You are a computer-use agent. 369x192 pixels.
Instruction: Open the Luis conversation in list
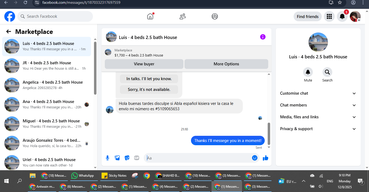click(x=46, y=47)
